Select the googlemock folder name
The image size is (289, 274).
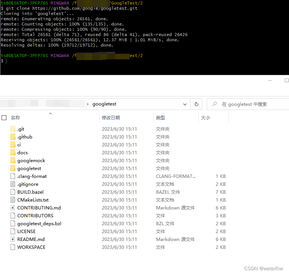click(x=31, y=161)
